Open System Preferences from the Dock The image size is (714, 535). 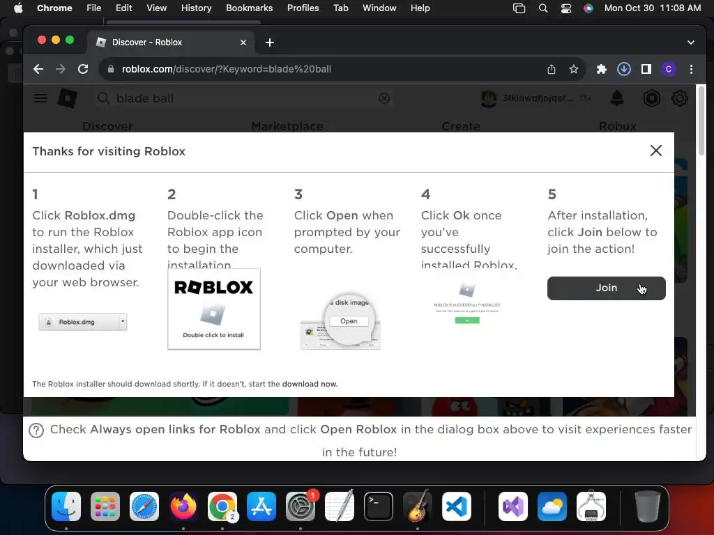[301, 506]
